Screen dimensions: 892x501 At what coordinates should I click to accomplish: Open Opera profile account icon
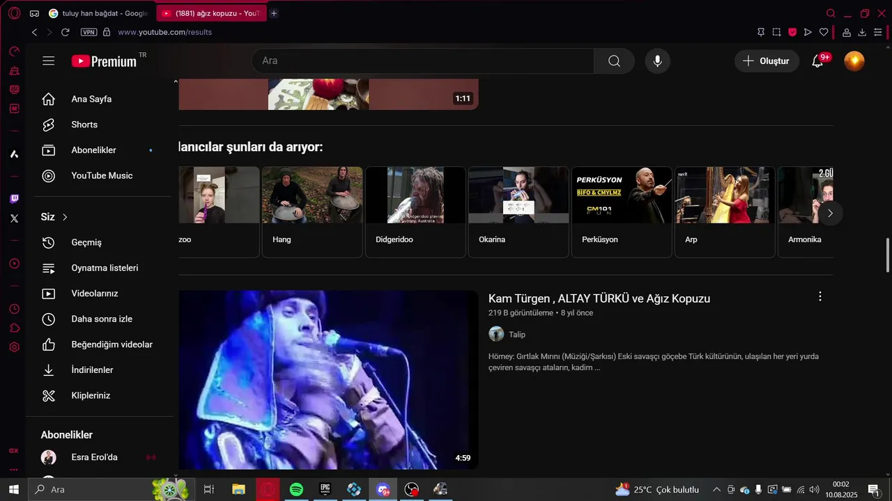(847, 32)
